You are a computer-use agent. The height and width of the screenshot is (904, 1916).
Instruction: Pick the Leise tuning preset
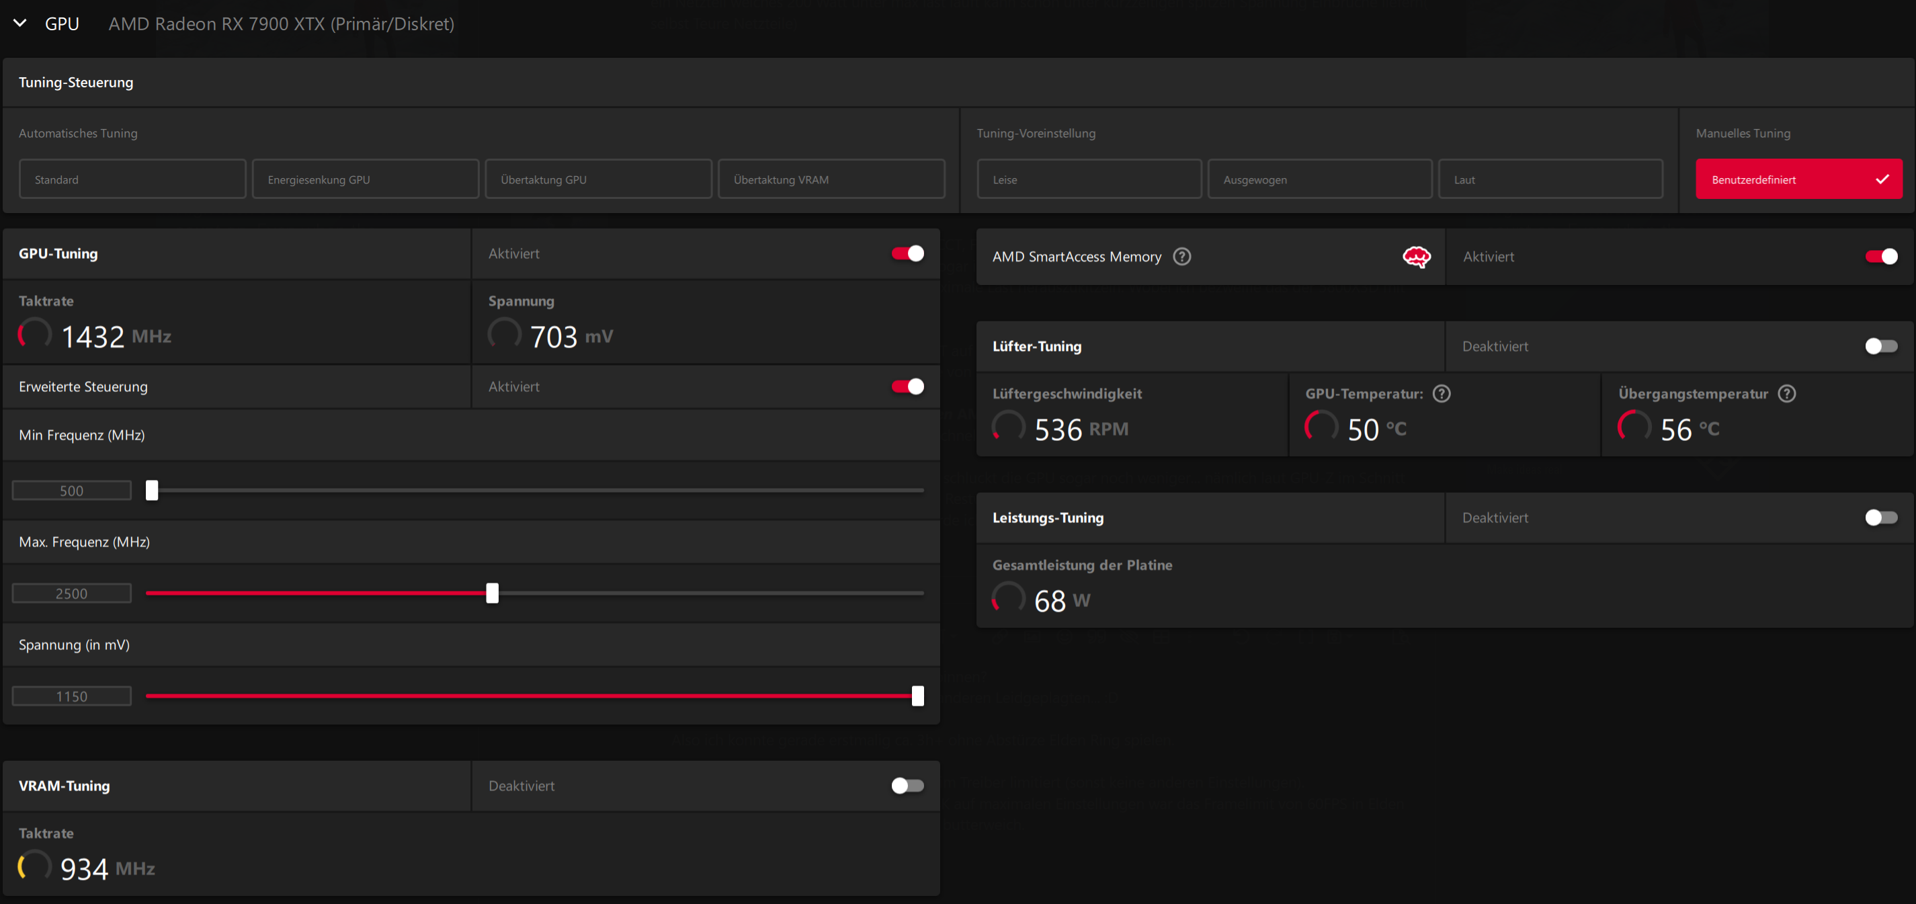1088,179
